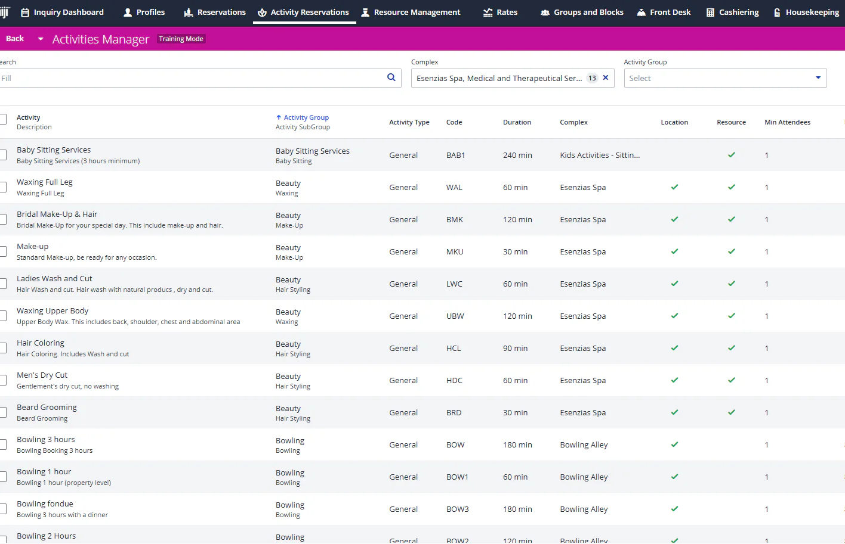Click Resource checkmark for Bridal Make-Up & Hair
Screen dimensions: 845x544
pos(732,219)
